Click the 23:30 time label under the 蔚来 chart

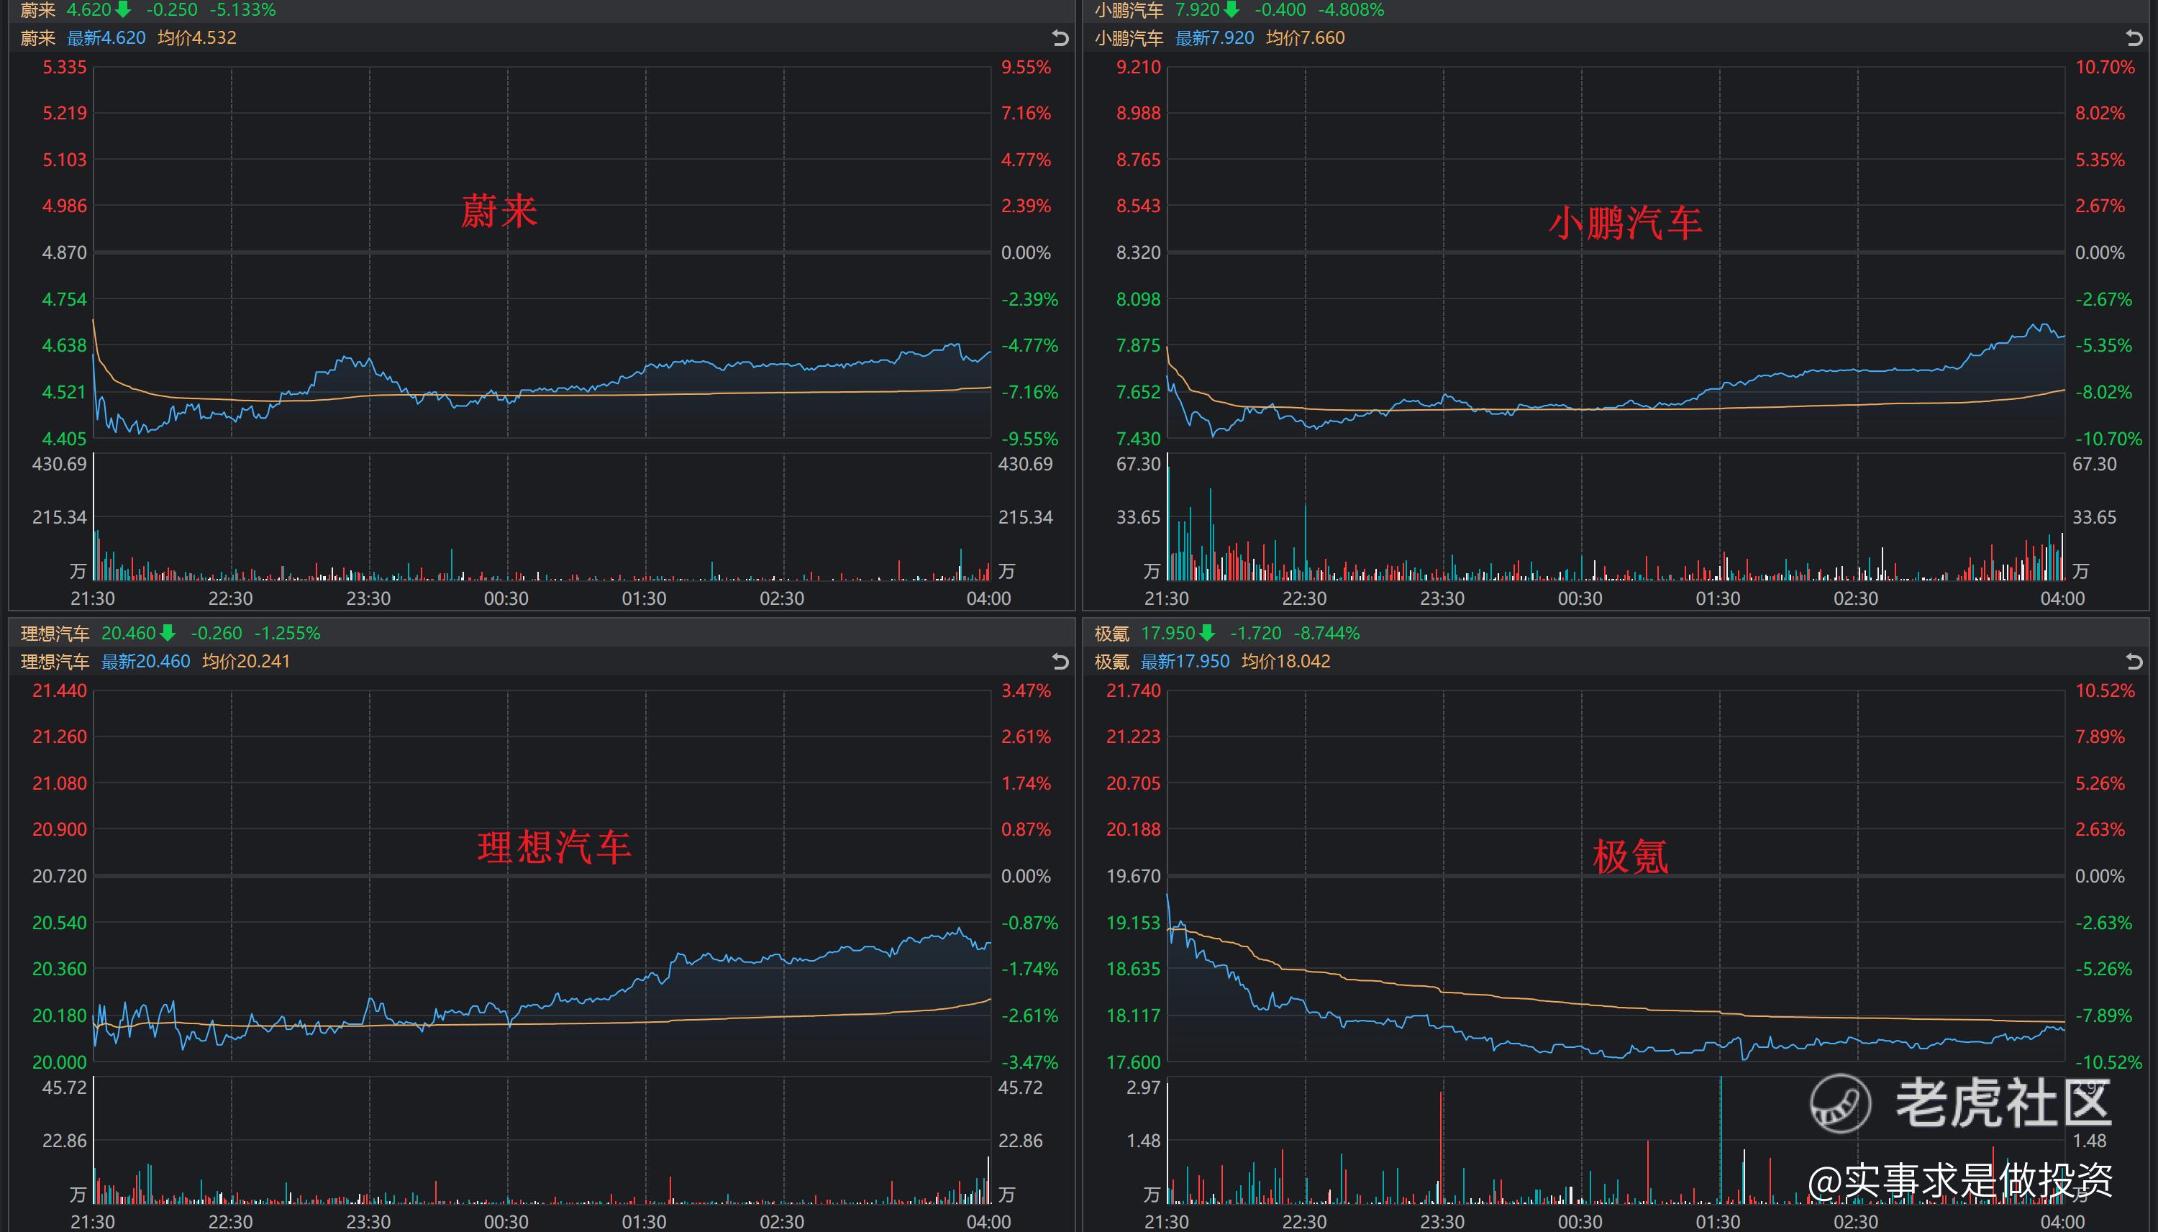pyautogui.click(x=368, y=598)
